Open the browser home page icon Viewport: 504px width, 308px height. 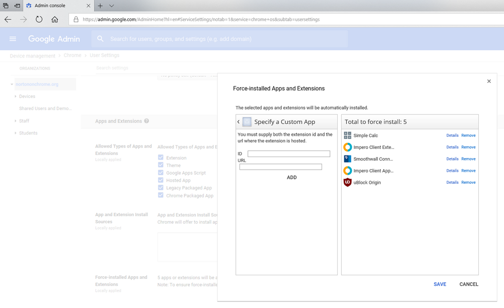tap(54, 19)
